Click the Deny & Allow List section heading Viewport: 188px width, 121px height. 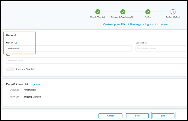(x=17, y=85)
